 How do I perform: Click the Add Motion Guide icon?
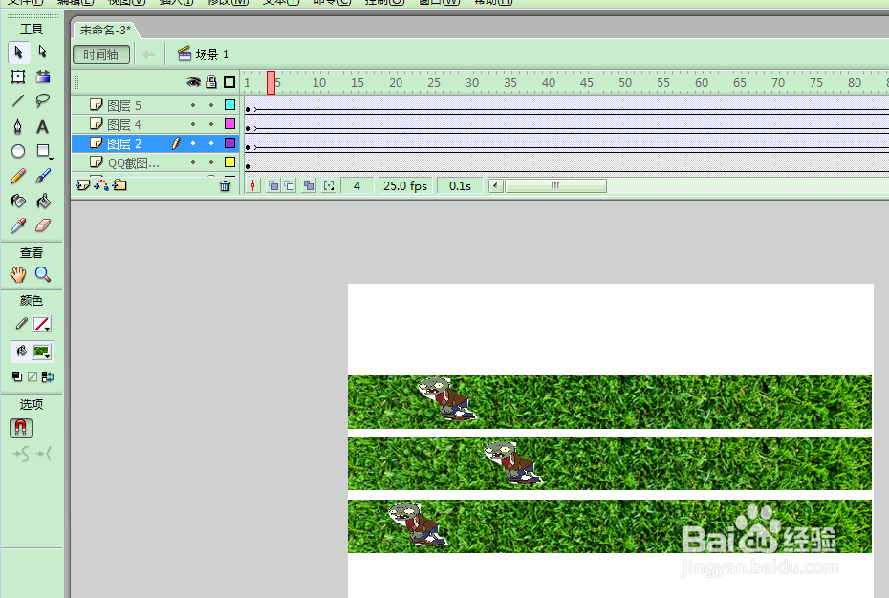click(101, 185)
